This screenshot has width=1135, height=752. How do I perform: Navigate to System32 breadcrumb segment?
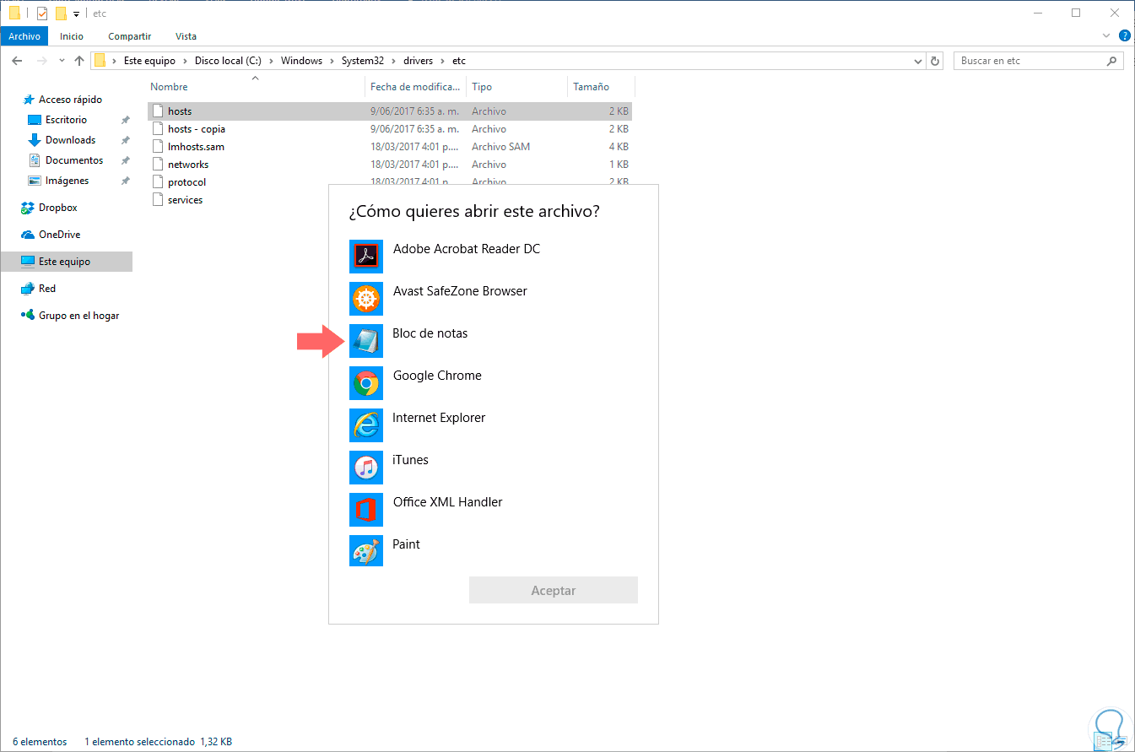(364, 61)
